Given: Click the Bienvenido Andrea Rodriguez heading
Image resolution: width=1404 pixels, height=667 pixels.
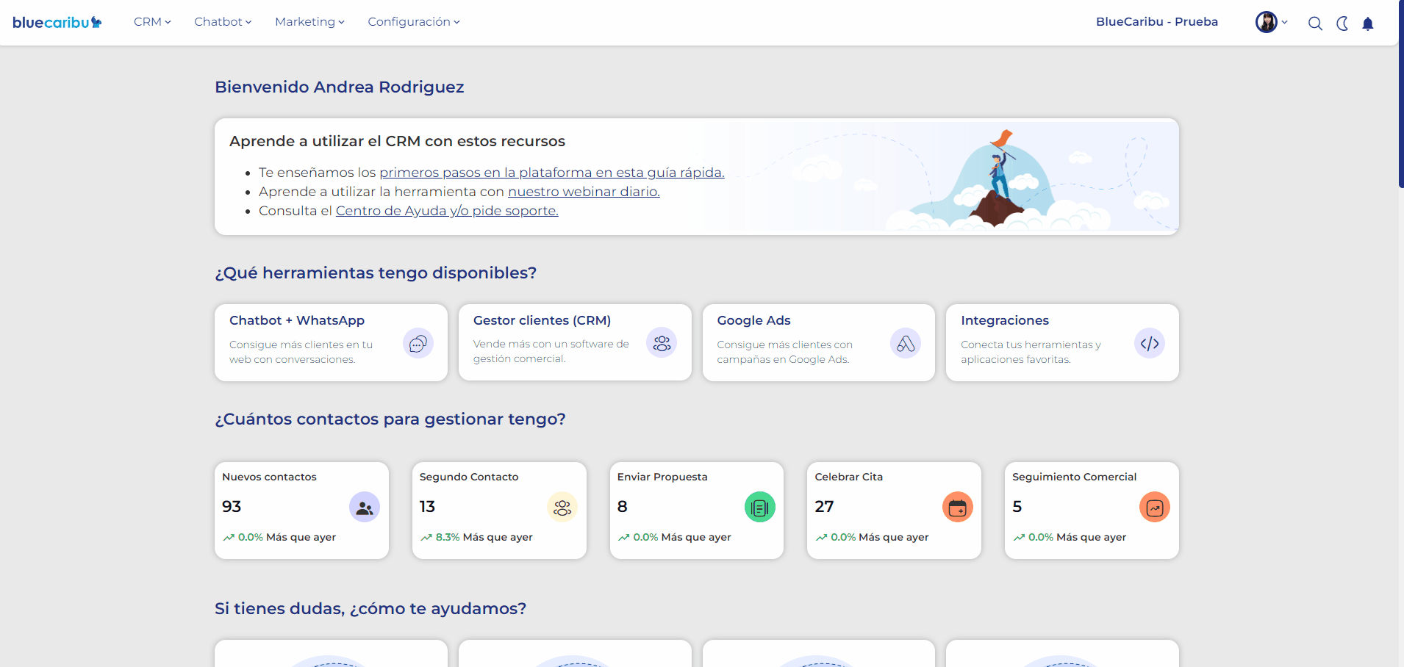Looking at the screenshot, I should (x=340, y=87).
